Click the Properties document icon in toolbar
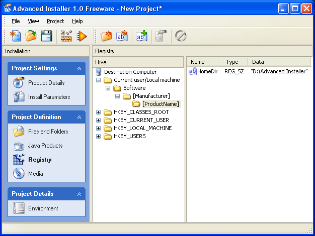 coord(161,36)
